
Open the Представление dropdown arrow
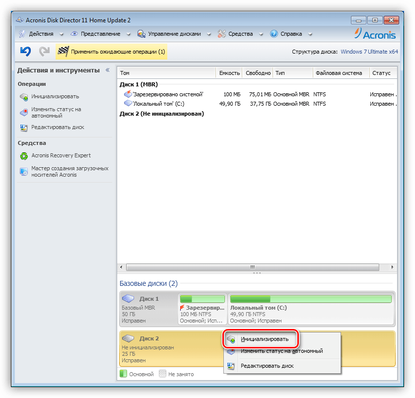(x=129, y=34)
